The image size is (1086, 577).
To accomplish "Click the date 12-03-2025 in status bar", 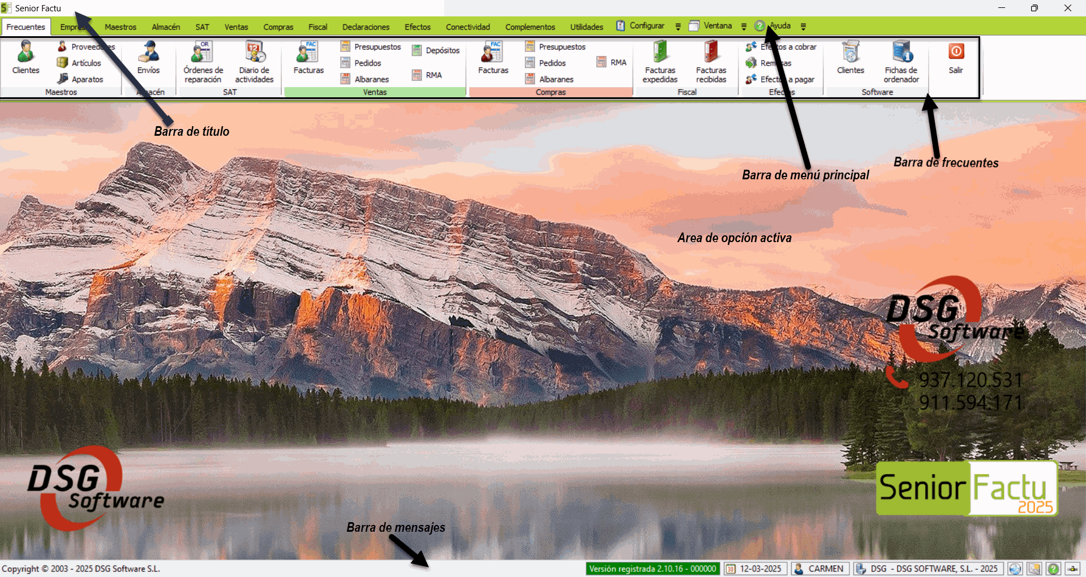I will (755, 569).
